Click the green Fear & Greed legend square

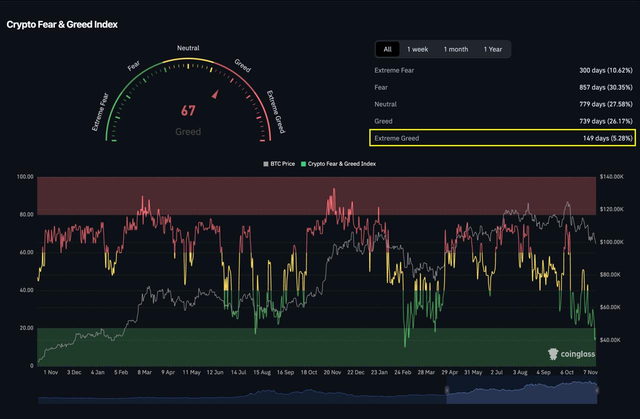pyautogui.click(x=303, y=164)
